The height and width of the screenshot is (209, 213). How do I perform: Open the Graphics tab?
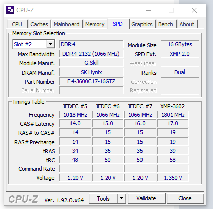(x=142, y=24)
